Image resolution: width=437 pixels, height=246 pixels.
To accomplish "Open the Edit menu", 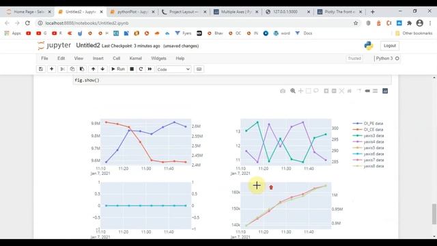I will pyautogui.click(x=61, y=58).
